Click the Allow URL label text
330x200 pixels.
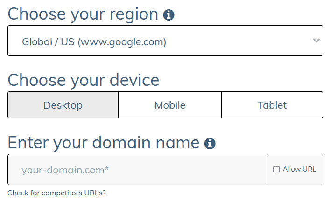(299, 169)
